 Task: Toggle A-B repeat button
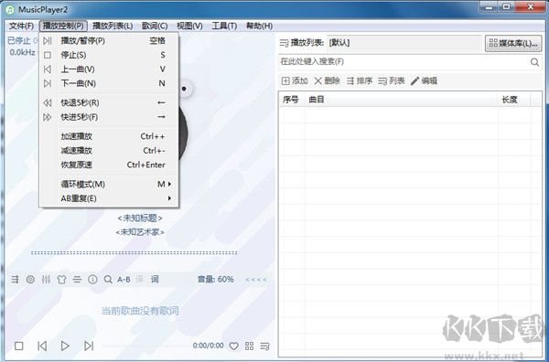click(124, 279)
